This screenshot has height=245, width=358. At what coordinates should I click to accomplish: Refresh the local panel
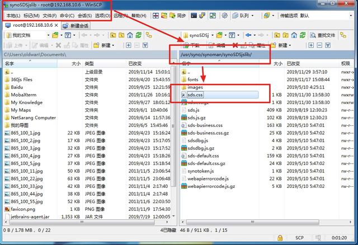[138, 35]
